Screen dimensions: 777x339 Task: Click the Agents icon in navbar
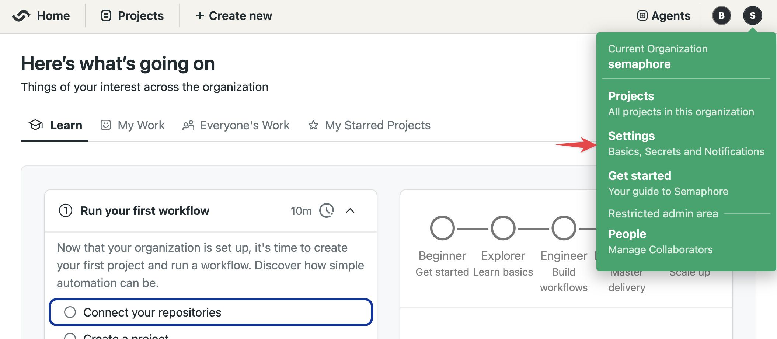click(x=642, y=15)
